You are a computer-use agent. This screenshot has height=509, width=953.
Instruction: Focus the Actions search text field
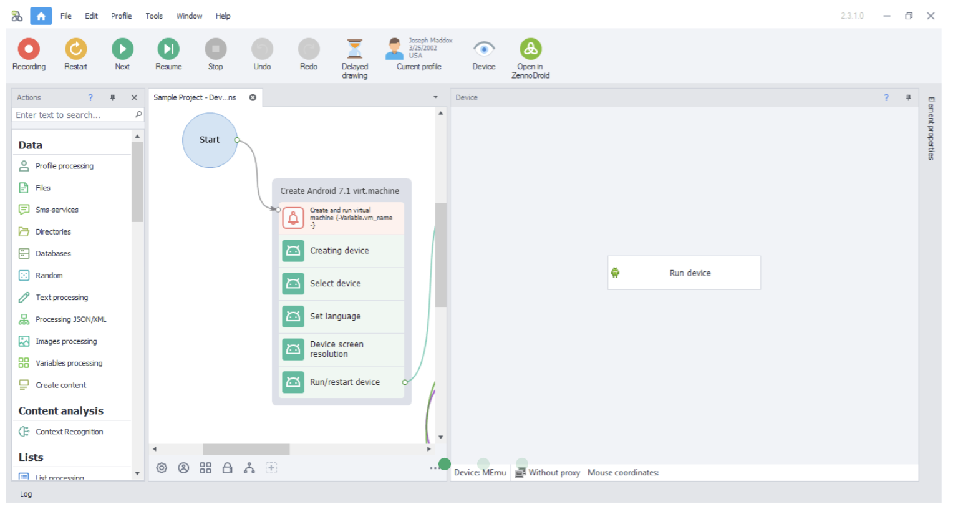(74, 115)
